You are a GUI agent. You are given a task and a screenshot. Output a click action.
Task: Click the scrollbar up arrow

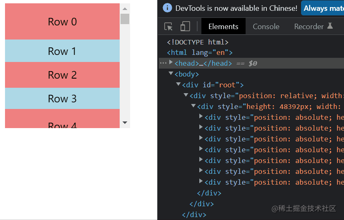(125, 9)
